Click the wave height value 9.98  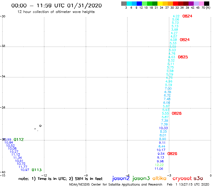pos(160,161)
